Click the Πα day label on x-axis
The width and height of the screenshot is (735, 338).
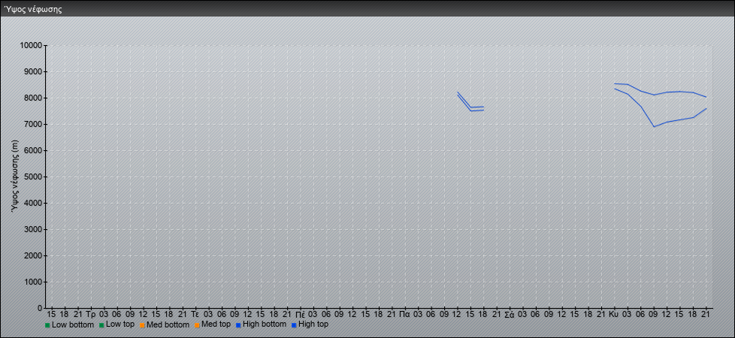[404, 312]
